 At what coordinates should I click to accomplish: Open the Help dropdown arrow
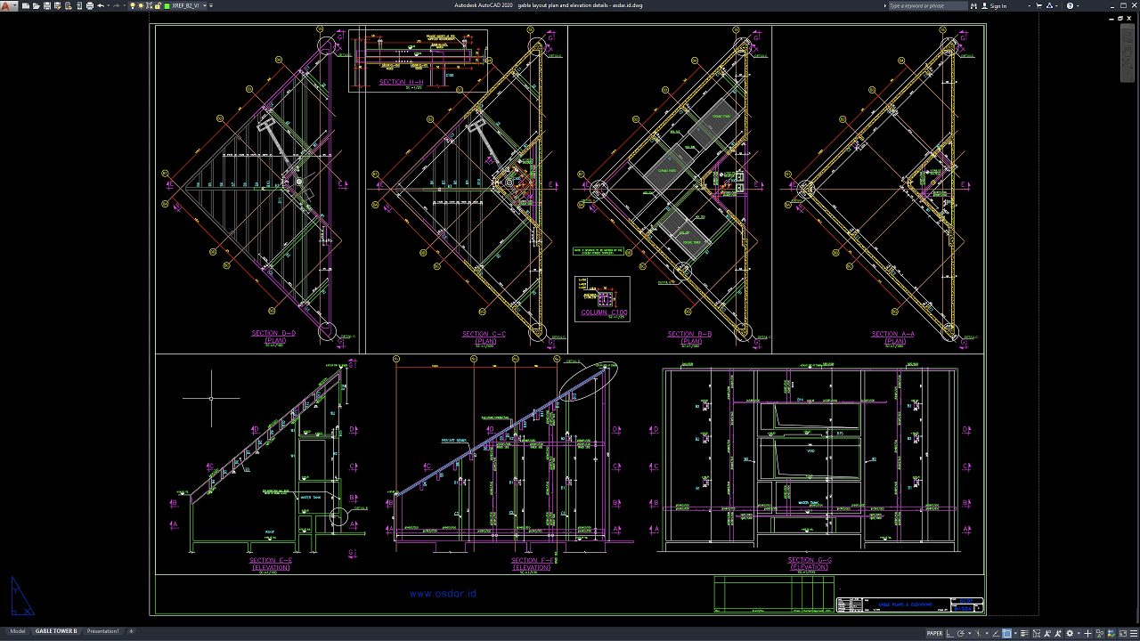pyautogui.click(x=1078, y=5)
